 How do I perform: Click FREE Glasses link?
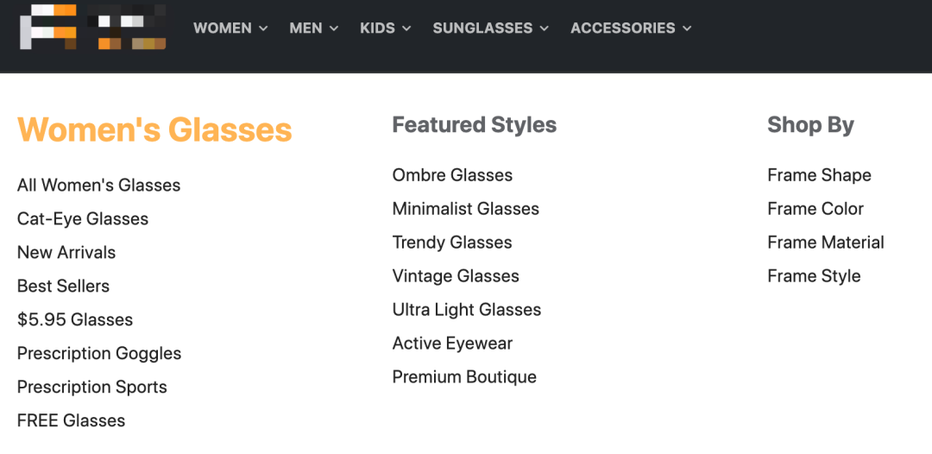(x=71, y=421)
